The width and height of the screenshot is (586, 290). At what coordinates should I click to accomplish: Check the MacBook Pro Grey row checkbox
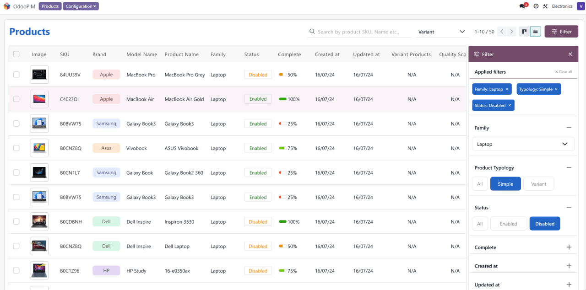pyautogui.click(x=16, y=75)
